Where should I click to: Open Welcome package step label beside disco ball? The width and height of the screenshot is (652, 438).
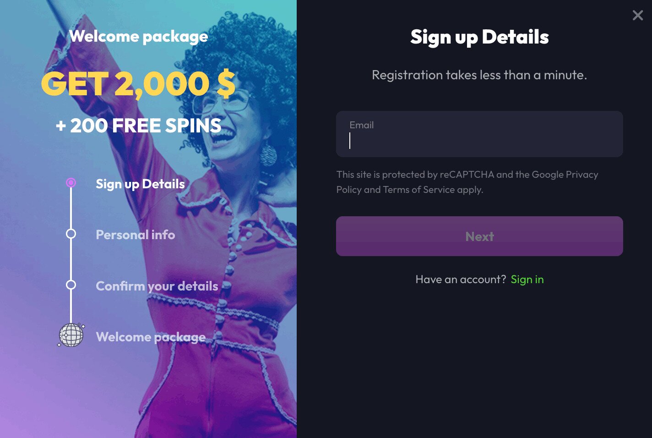tap(151, 337)
